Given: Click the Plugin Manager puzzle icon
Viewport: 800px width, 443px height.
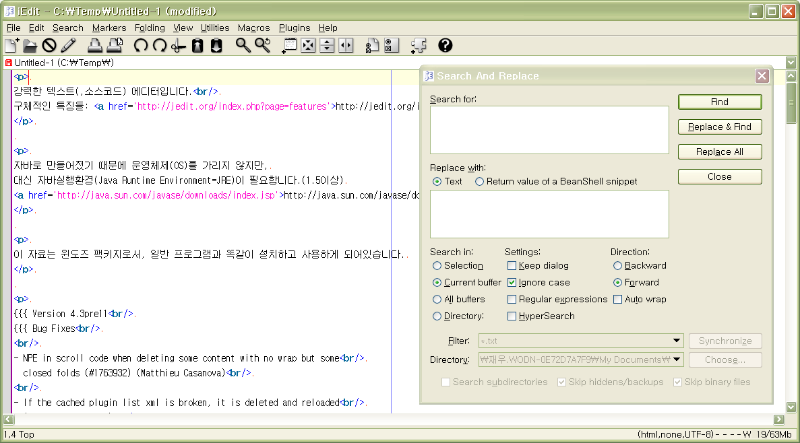Looking at the screenshot, I should click(x=419, y=45).
